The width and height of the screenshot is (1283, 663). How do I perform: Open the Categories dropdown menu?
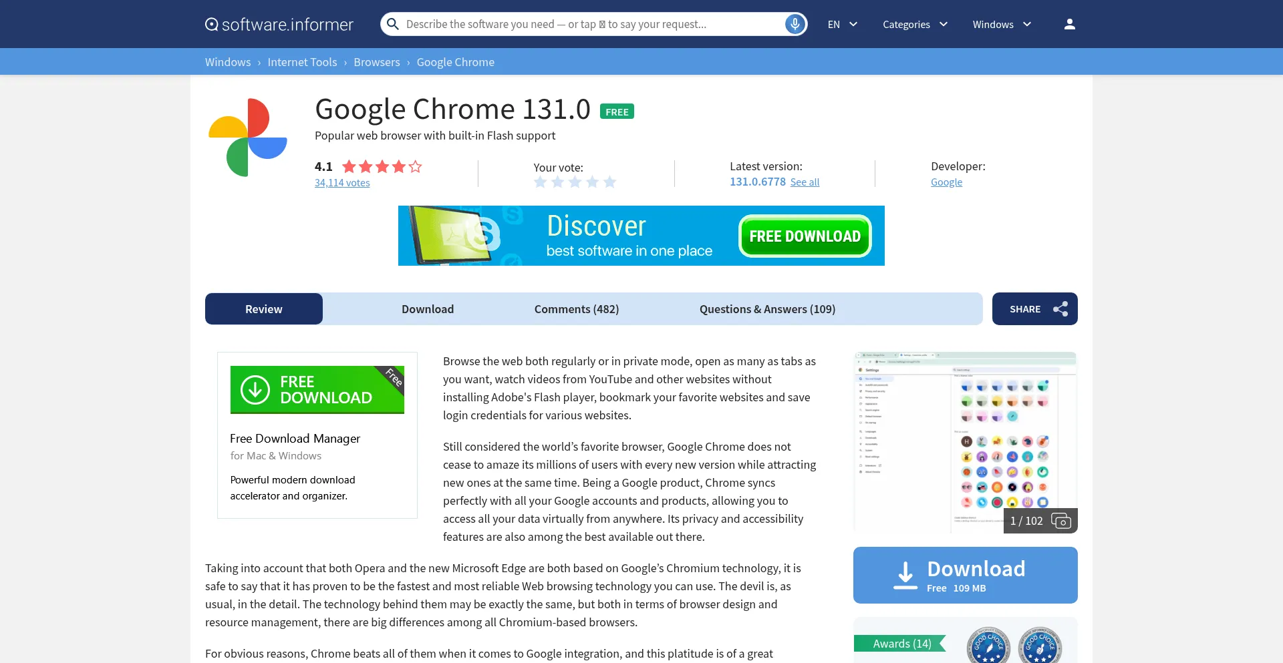pyautogui.click(x=915, y=24)
